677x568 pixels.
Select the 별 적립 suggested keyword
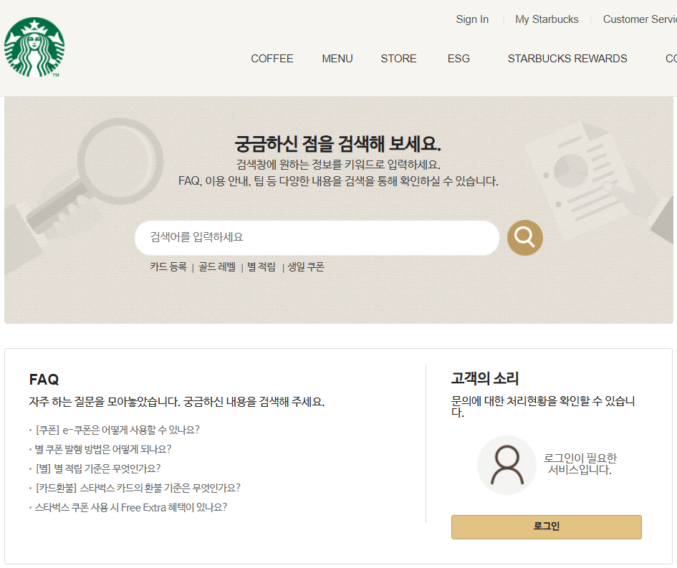point(261,267)
